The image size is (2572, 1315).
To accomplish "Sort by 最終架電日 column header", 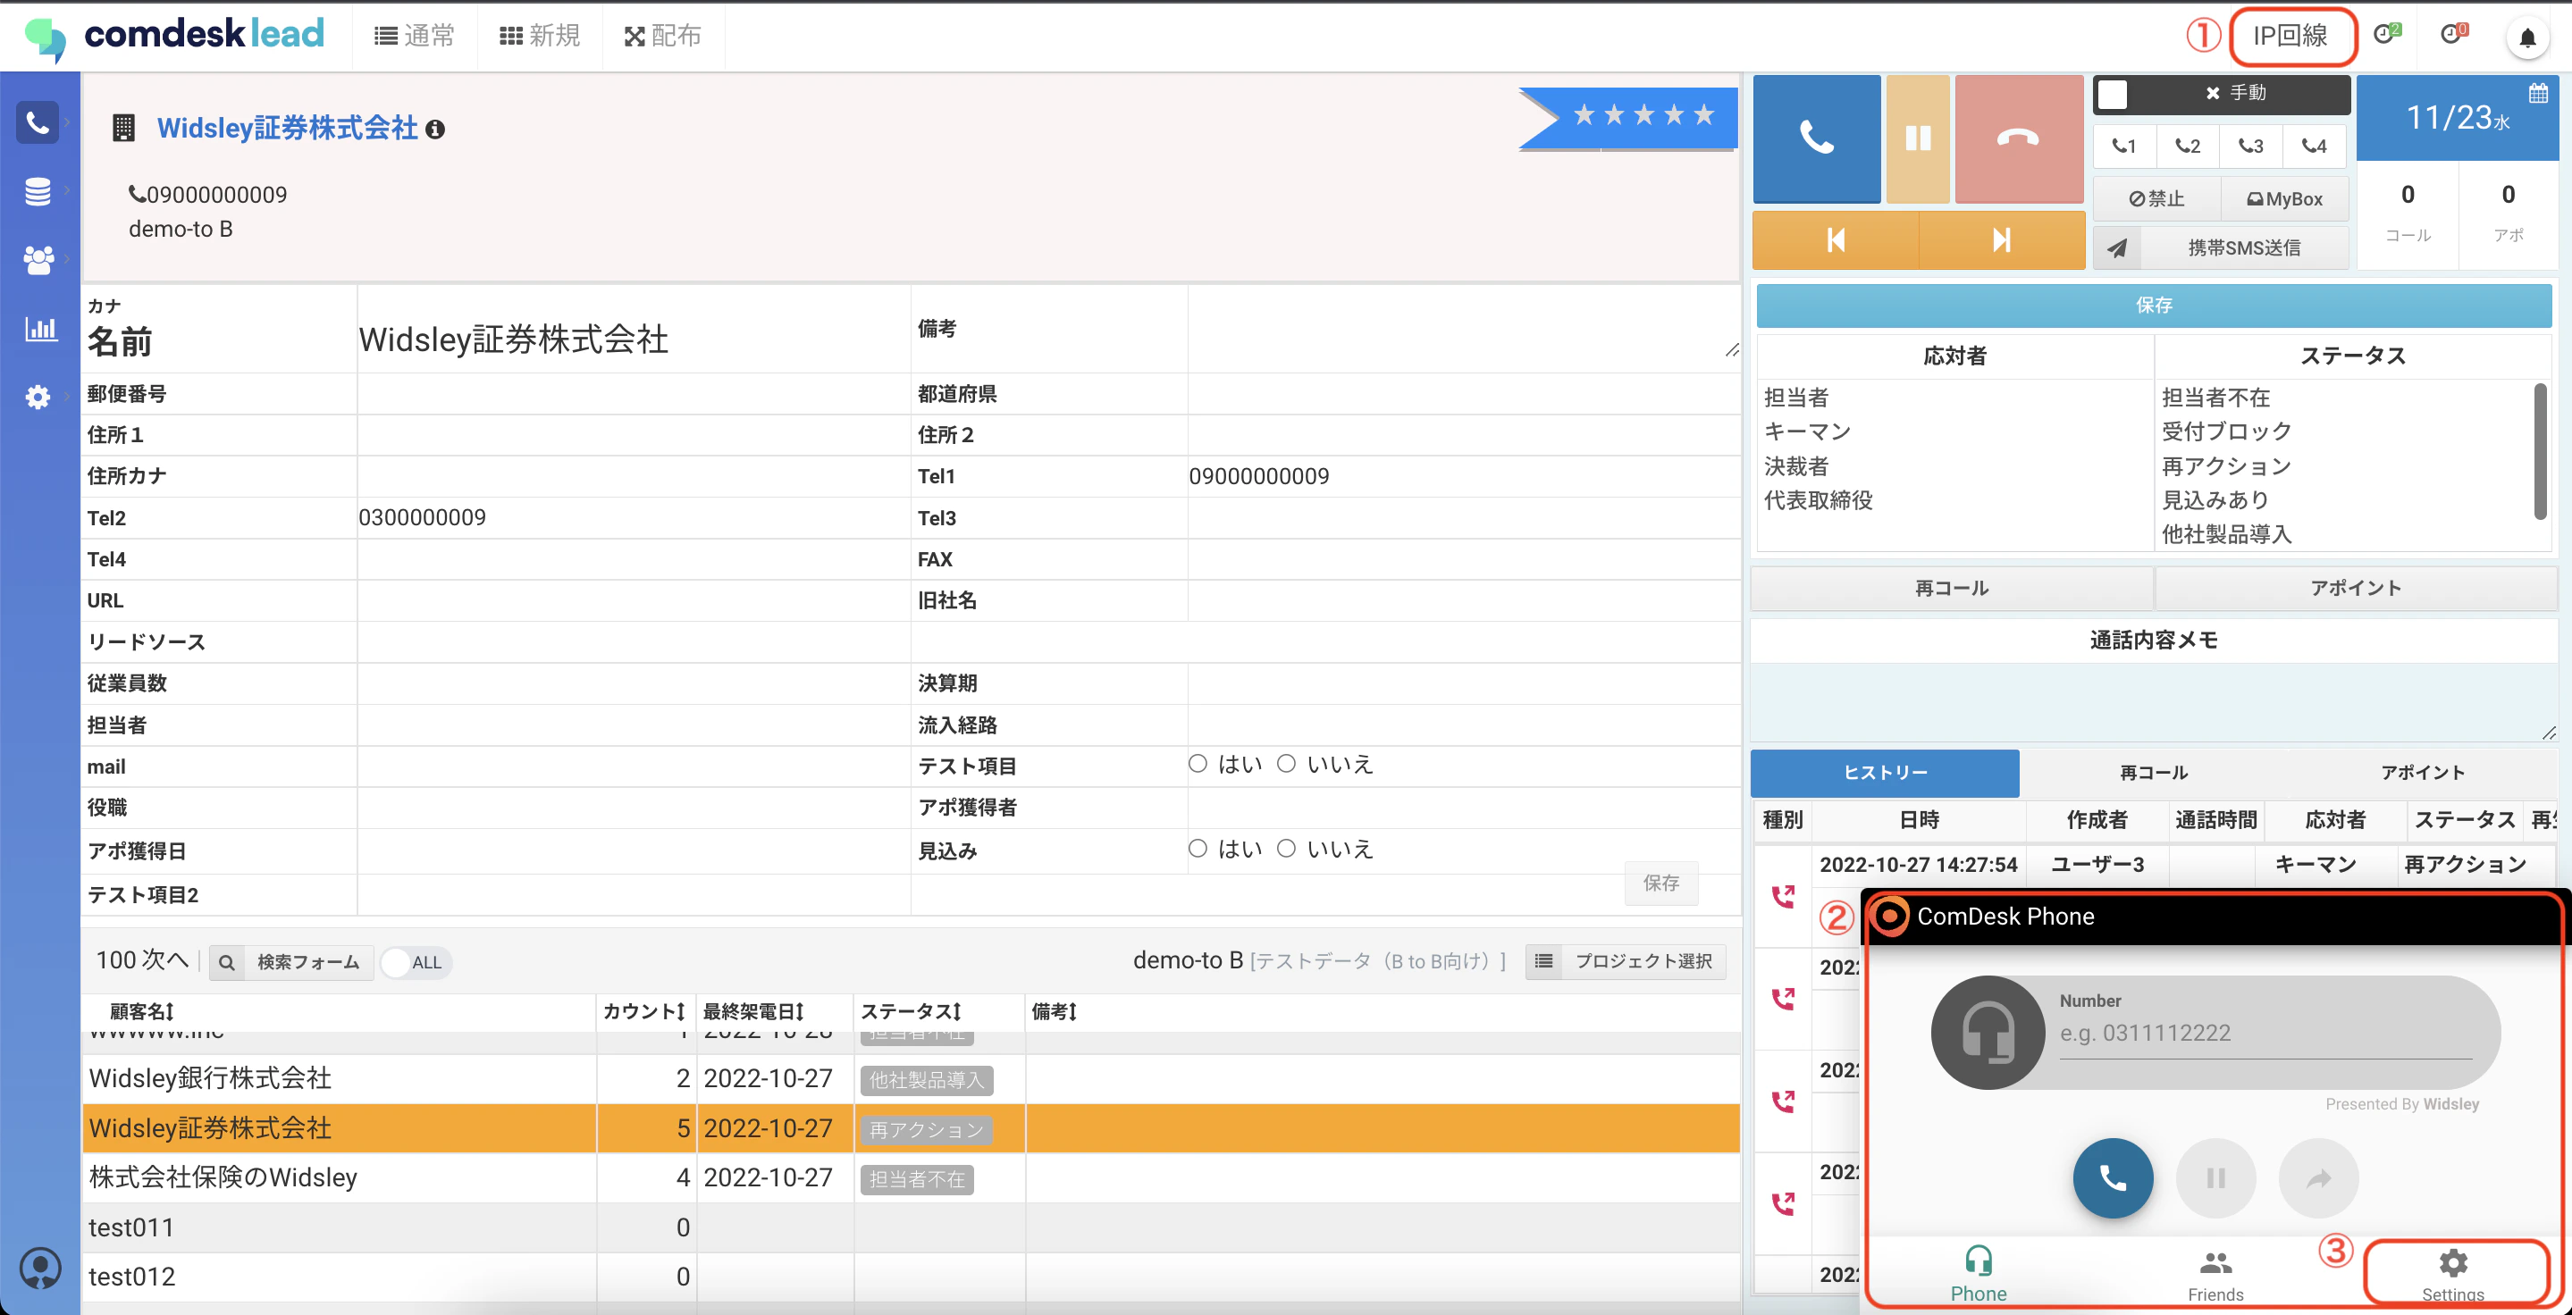I will click(754, 1011).
